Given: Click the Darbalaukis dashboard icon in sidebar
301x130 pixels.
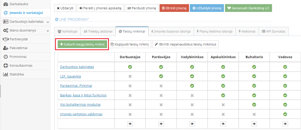Looking at the screenshot, I should click(x=5, y=4).
